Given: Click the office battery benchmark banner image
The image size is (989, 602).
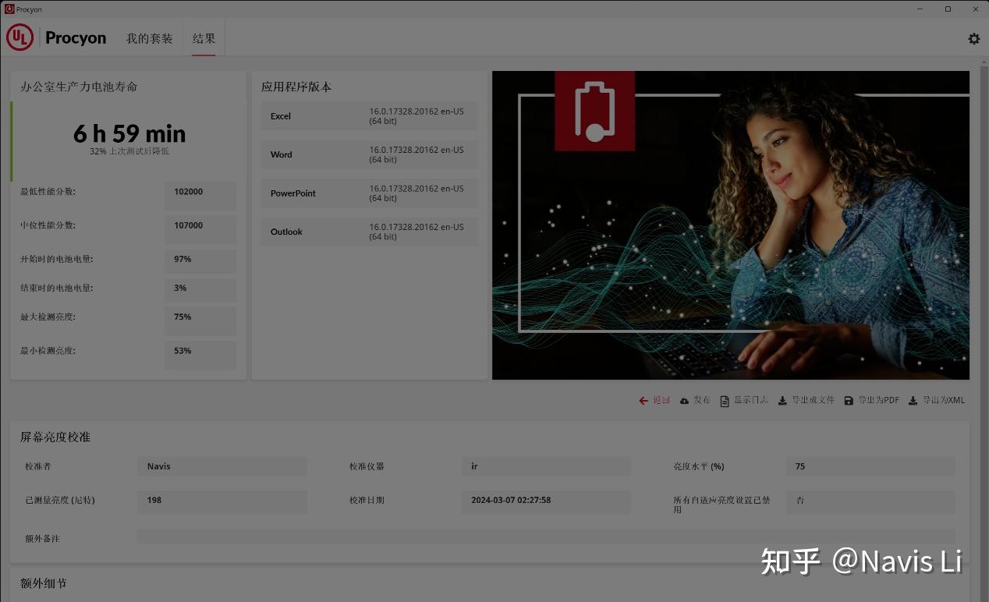Looking at the screenshot, I should (x=731, y=225).
